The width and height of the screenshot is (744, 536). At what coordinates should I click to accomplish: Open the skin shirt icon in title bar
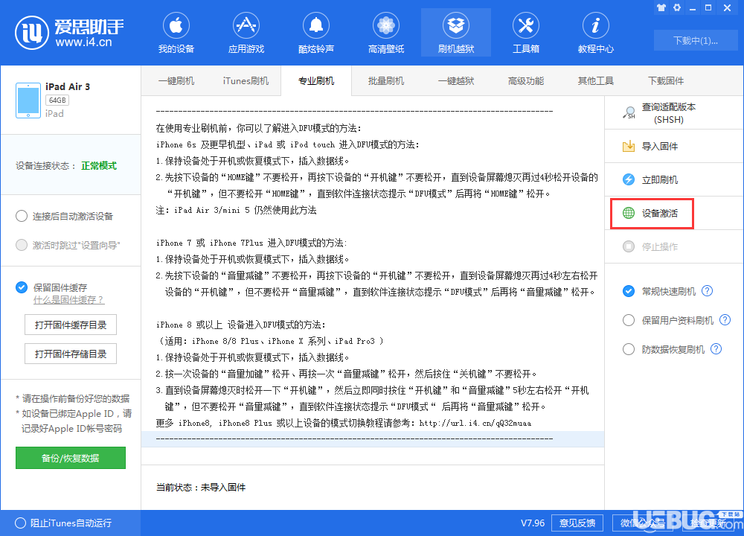coord(661,7)
